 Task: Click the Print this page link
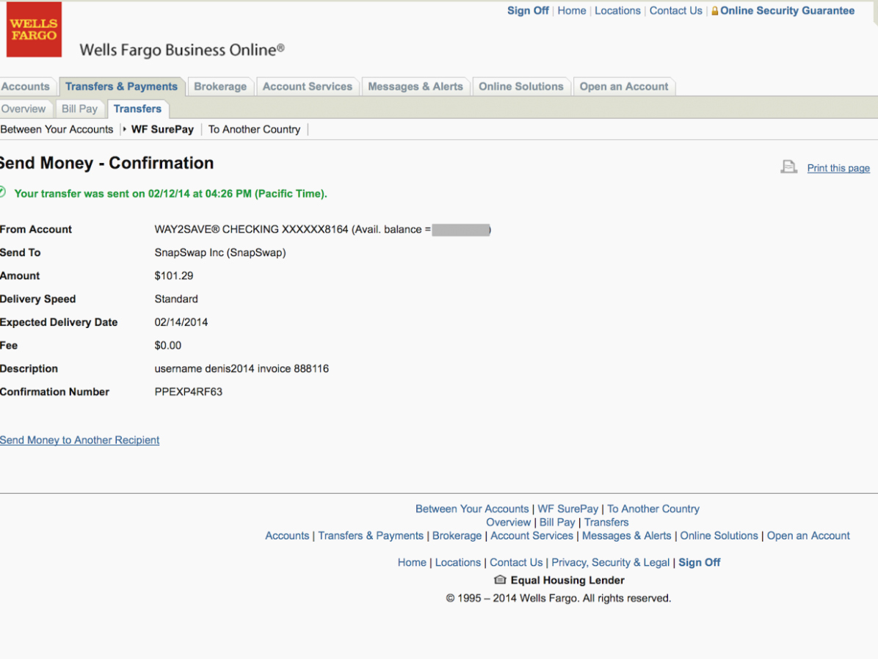(838, 168)
